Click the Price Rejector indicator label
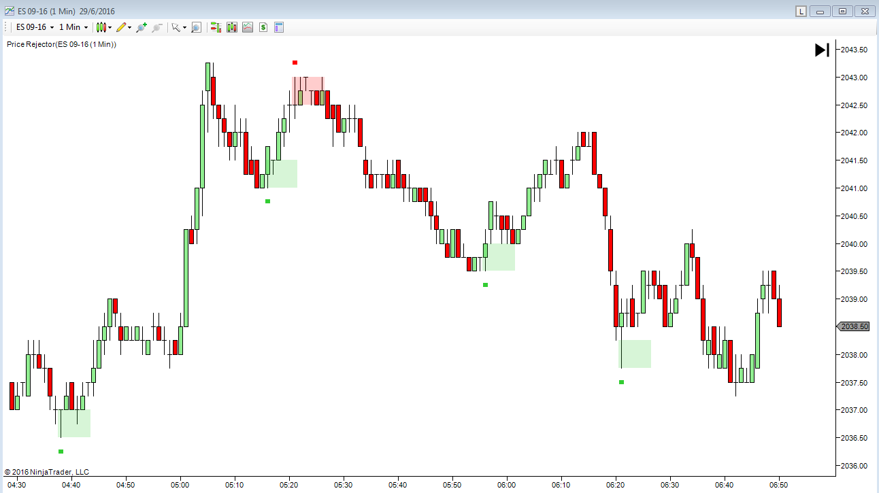Image resolution: width=879 pixels, height=493 pixels. click(x=61, y=44)
